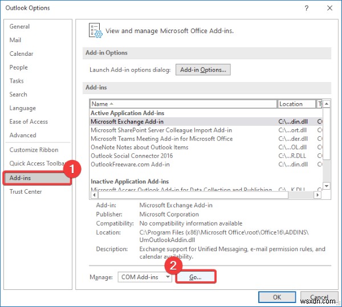The width and height of the screenshot is (342, 307).
Task: Select the Microsoft Exchange Add-in row
Action: coord(206,121)
